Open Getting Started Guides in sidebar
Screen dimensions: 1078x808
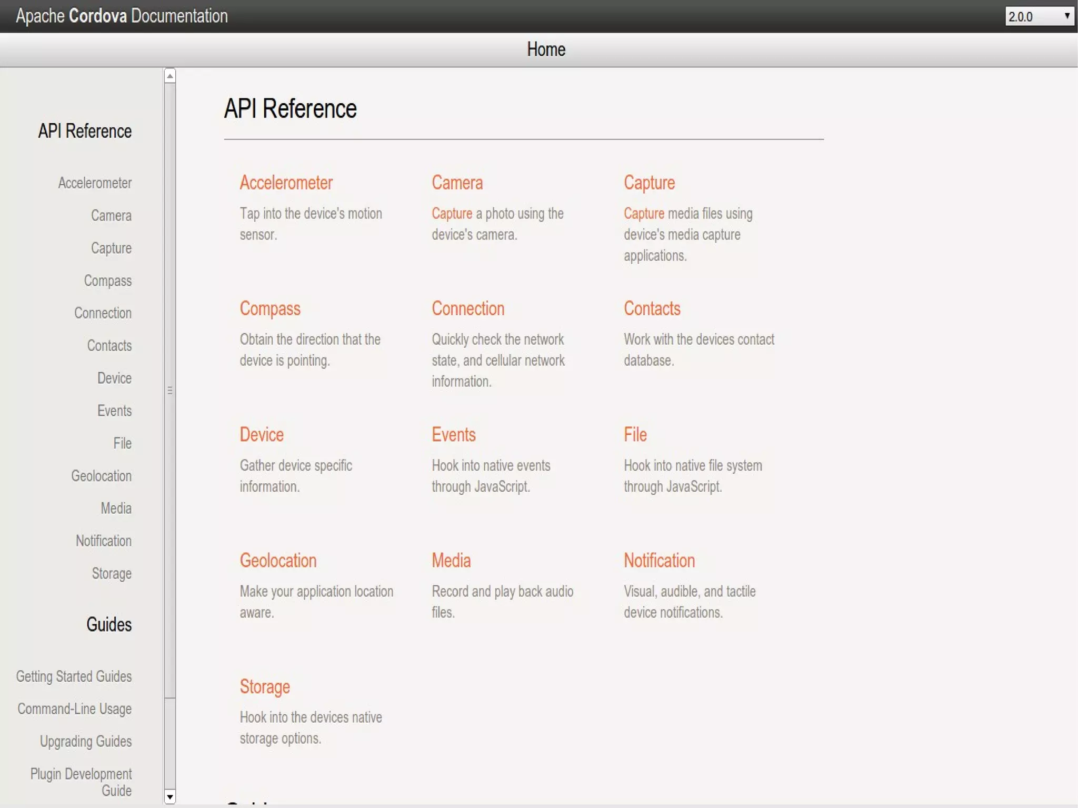coord(74,676)
